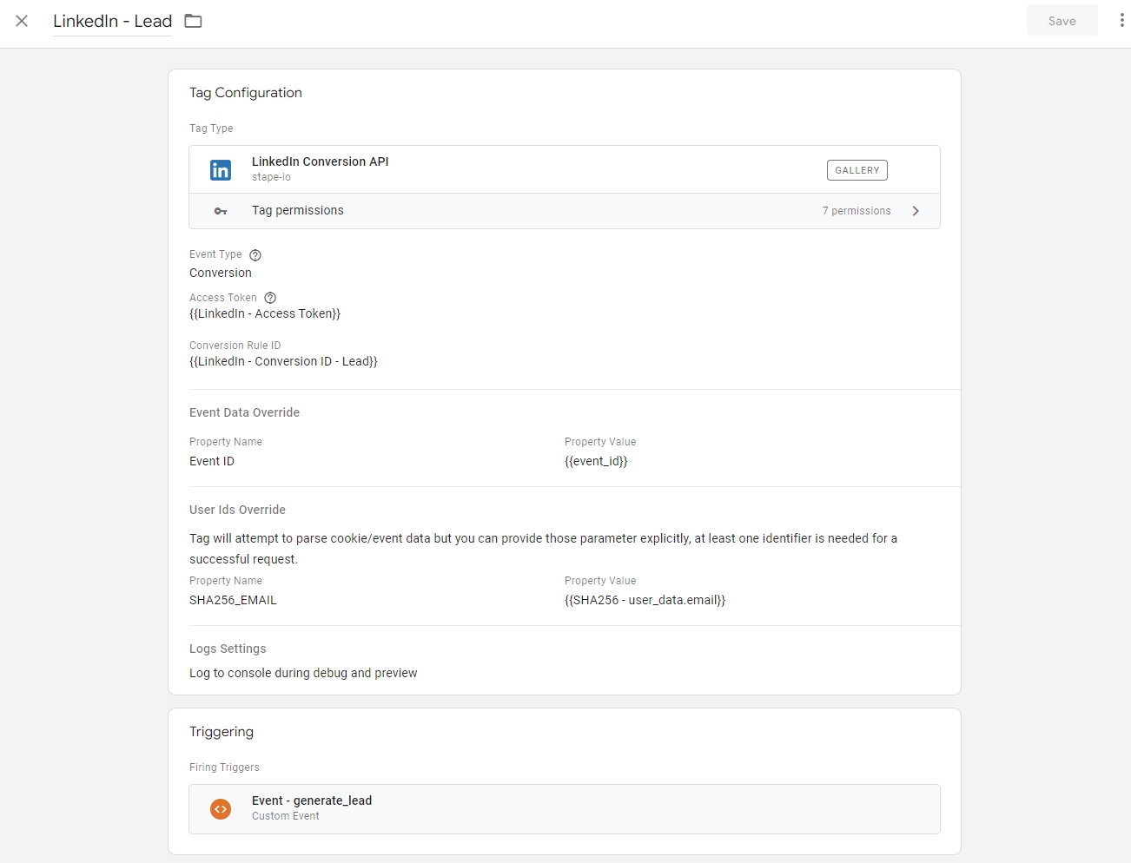Click the {{SHA256 - user_data.email}} value

point(645,600)
